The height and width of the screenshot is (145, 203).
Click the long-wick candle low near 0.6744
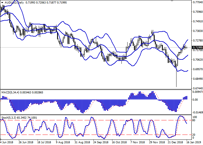click(x=176, y=86)
